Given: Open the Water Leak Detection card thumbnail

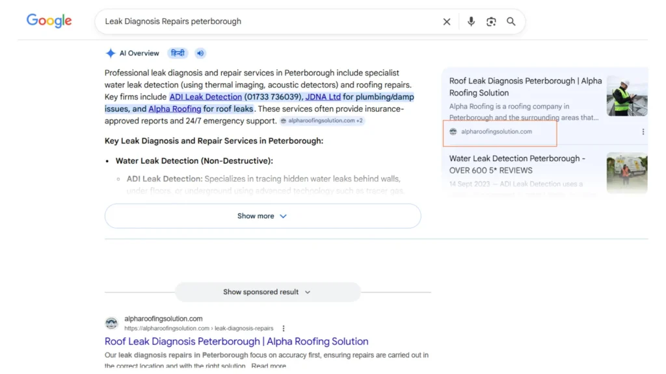Looking at the screenshot, I should (x=626, y=172).
